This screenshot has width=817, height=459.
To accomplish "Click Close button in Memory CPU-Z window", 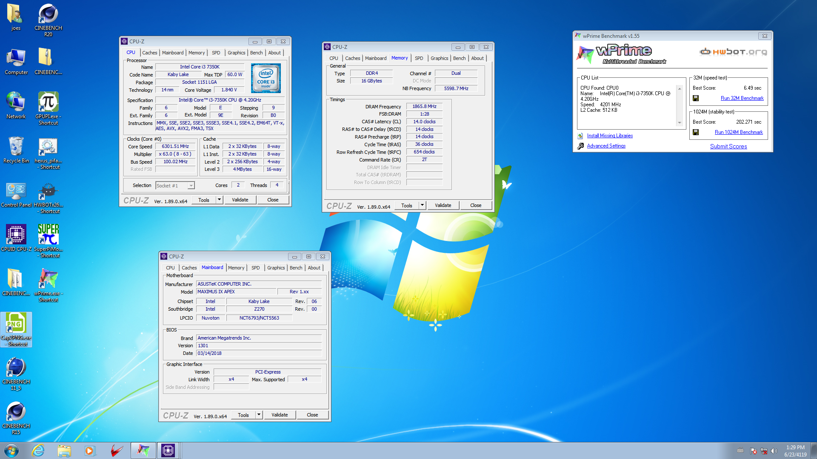I will tap(476, 205).
